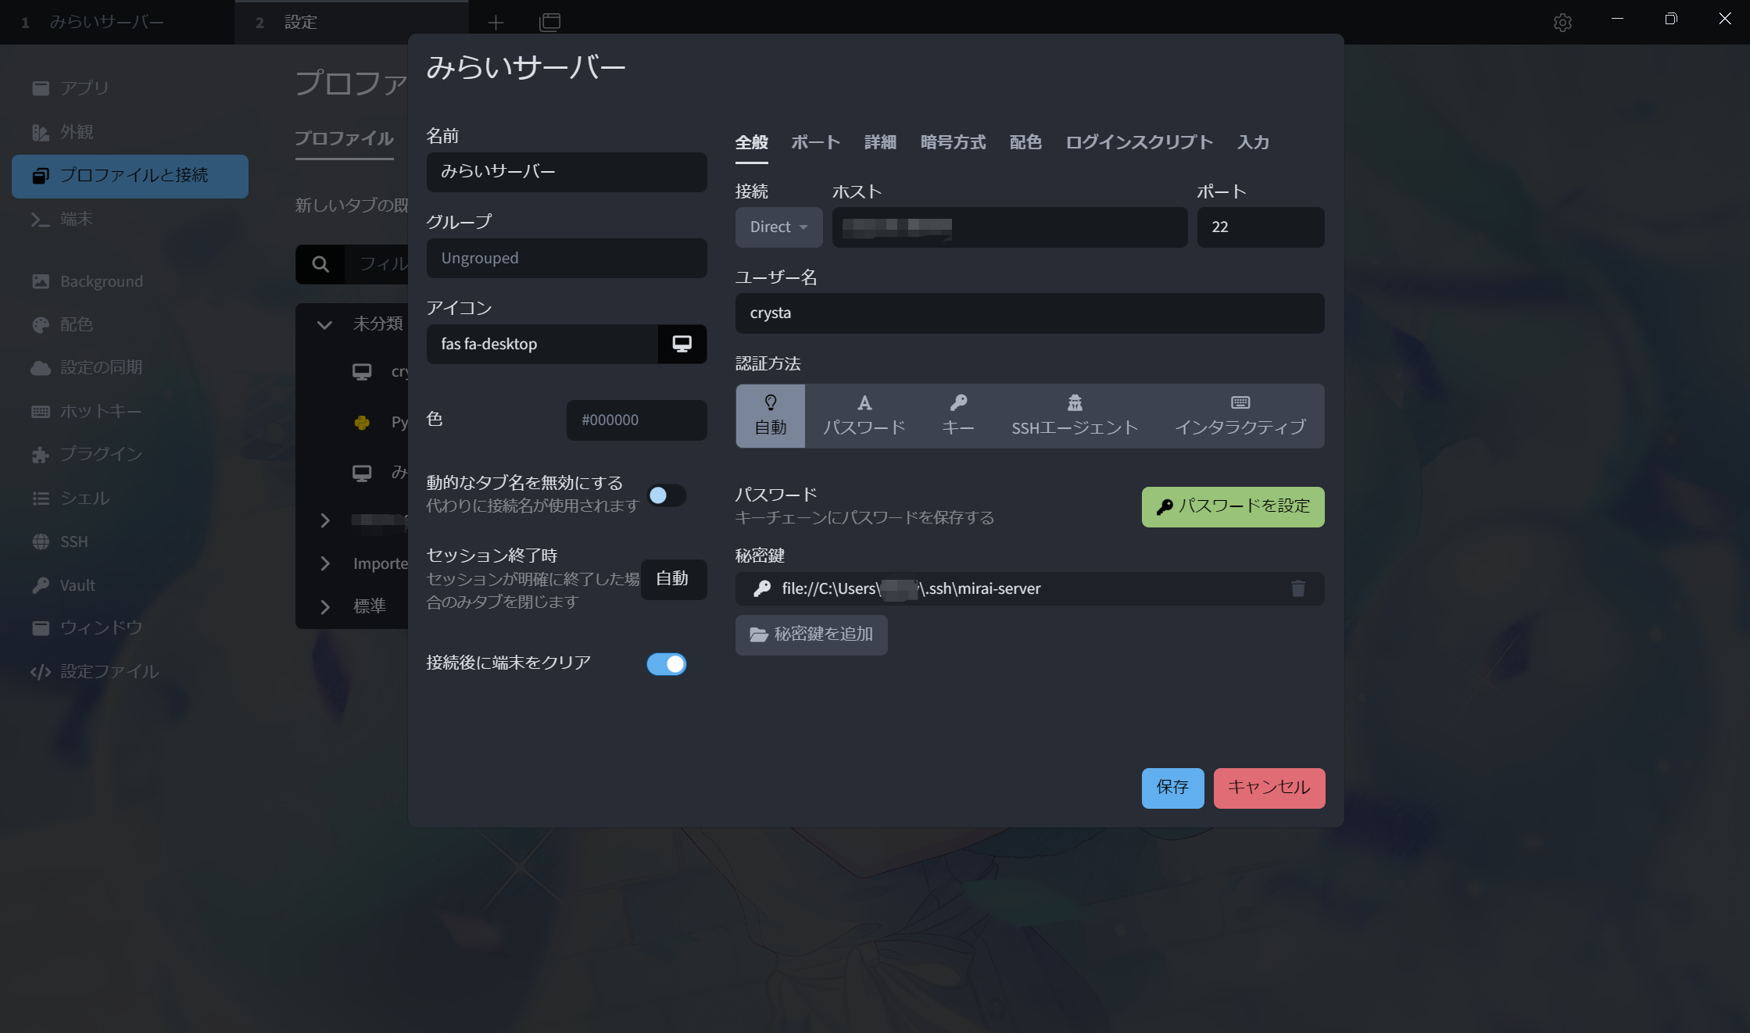Click the trash icon beside the private key
1750x1033 pixels.
tap(1298, 588)
